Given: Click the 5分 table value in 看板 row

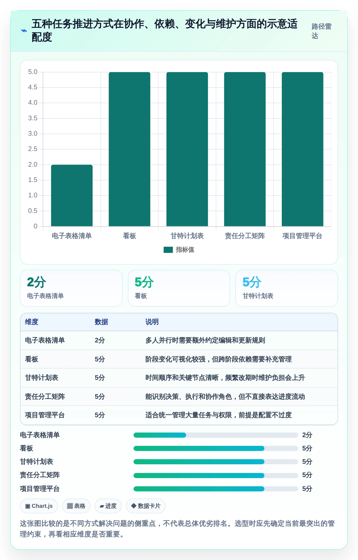Looking at the screenshot, I should pyautogui.click(x=100, y=359).
